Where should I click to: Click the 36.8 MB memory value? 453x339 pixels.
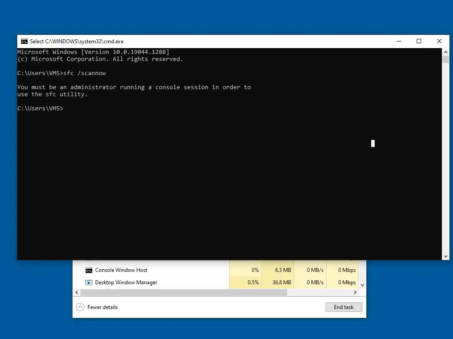click(x=281, y=282)
